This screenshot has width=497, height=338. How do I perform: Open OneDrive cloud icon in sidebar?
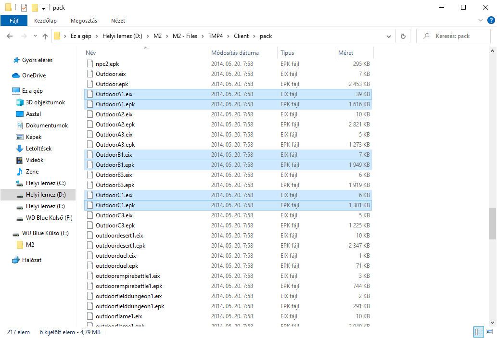pyautogui.click(x=16, y=75)
